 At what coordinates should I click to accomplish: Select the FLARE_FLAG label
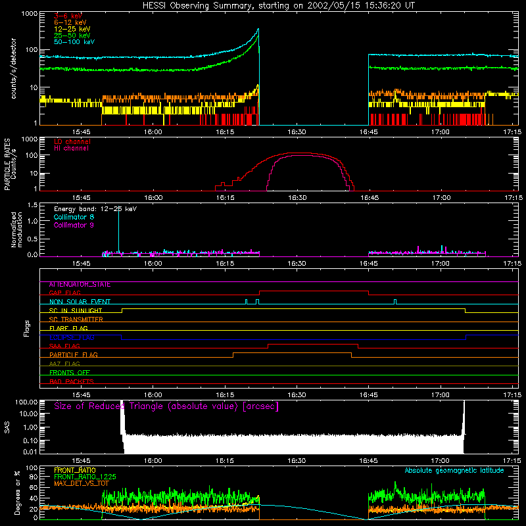pos(68,328)
